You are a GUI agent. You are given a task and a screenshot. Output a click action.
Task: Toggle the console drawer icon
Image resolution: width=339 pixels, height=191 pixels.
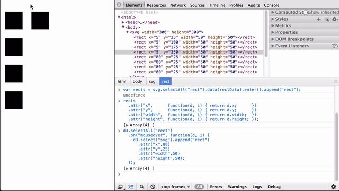131,187
